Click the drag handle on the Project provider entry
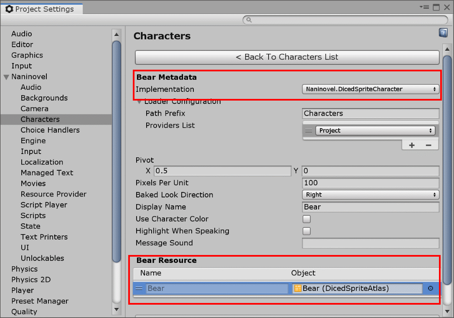Viewport: 454px width, 318px height. [x=309, y=130]
